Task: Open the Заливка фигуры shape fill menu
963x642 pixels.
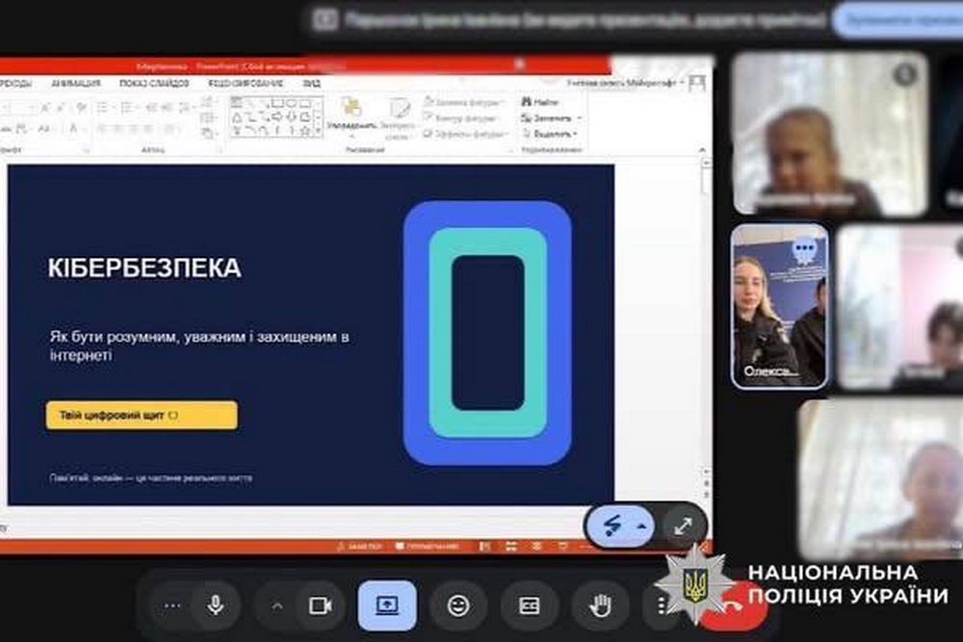Action: click(465, 102)
